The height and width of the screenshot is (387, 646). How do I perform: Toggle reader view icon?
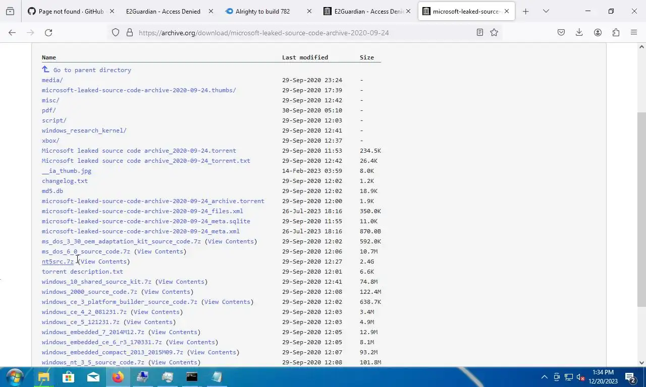point(480,32)
